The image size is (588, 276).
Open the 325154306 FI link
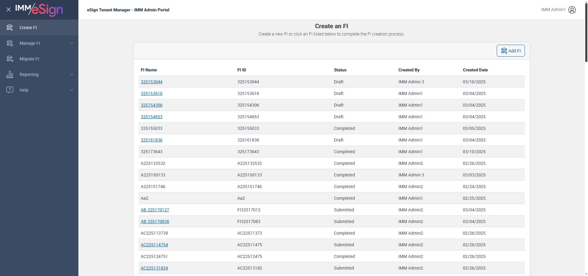(x=152, y=105)
